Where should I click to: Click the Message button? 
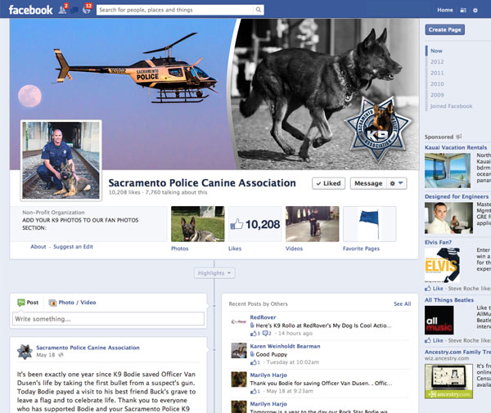pyautogui.click(x=368, y=183)
